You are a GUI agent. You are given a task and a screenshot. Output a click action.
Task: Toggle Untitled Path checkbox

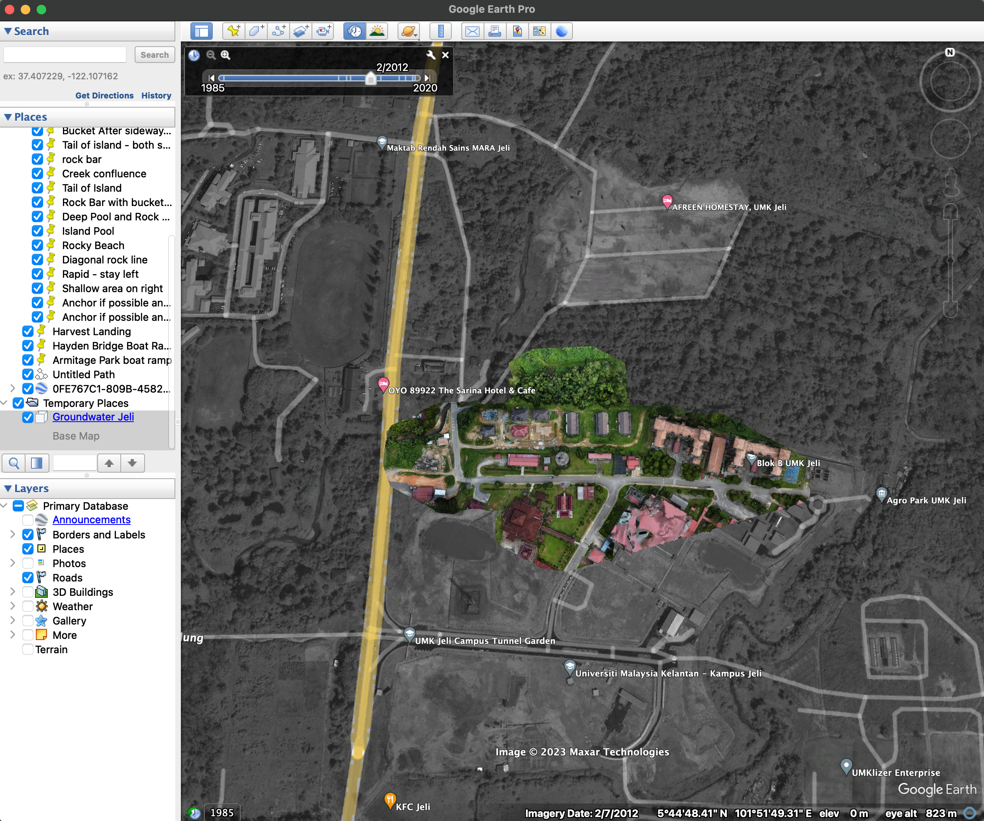pyautogui.click(x=27, y=375)
